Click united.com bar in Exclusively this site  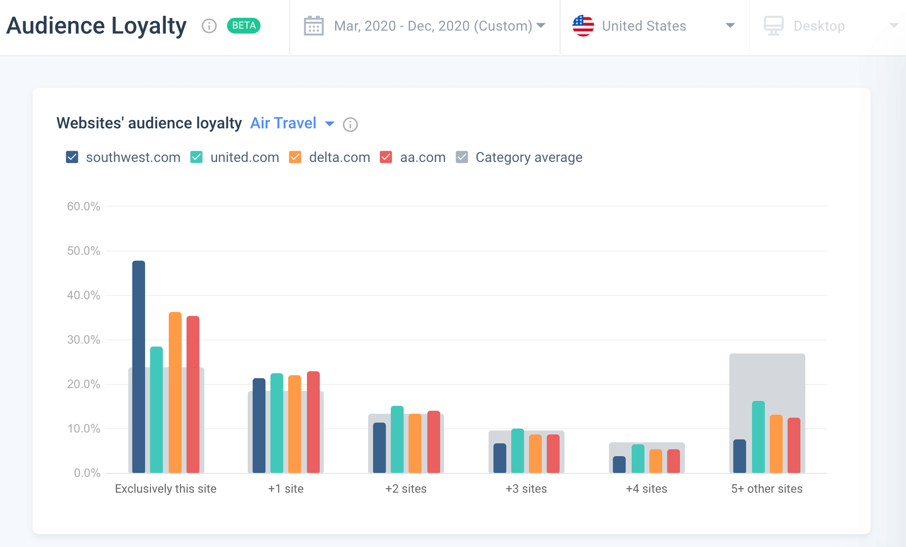tap(156, 410)
